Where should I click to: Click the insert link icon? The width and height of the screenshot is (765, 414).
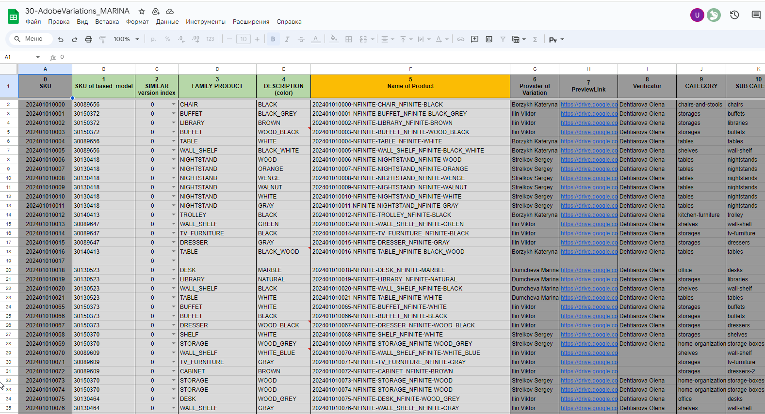point(461,39)
